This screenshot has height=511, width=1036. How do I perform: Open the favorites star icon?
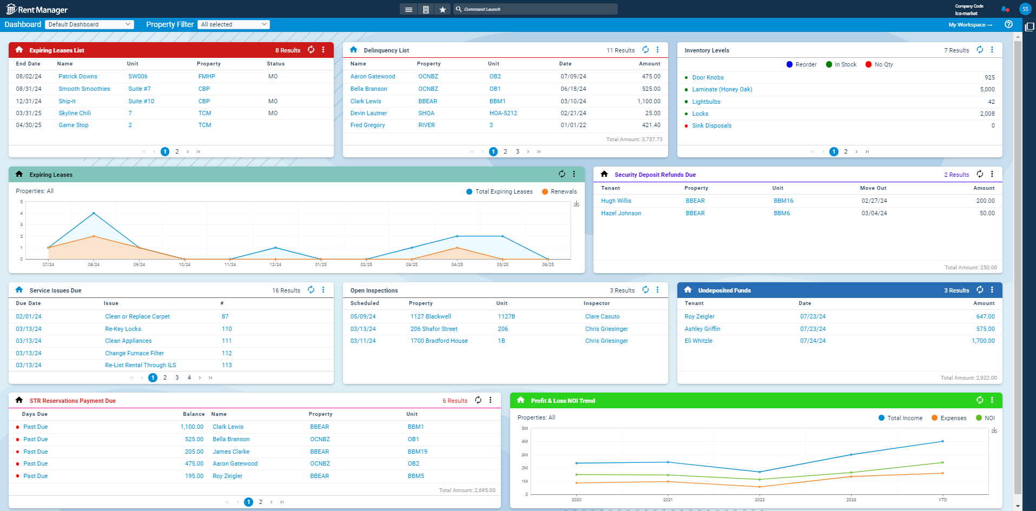tap(443, 9)
